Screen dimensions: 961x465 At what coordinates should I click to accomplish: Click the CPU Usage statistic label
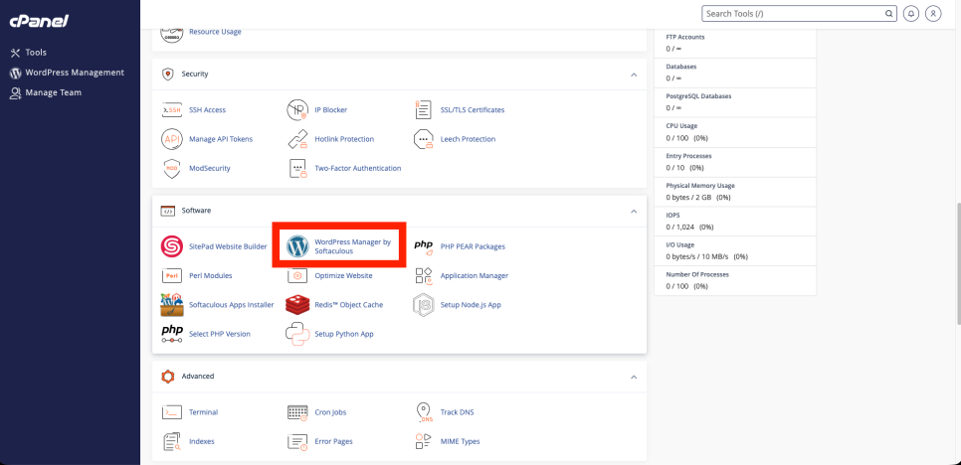(680, 126)
